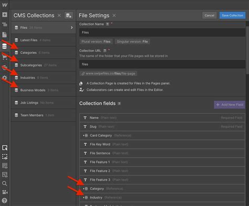Click the Collaborators edit icon
This screenshot has width=249, height=206.
[x=81, y=90]
